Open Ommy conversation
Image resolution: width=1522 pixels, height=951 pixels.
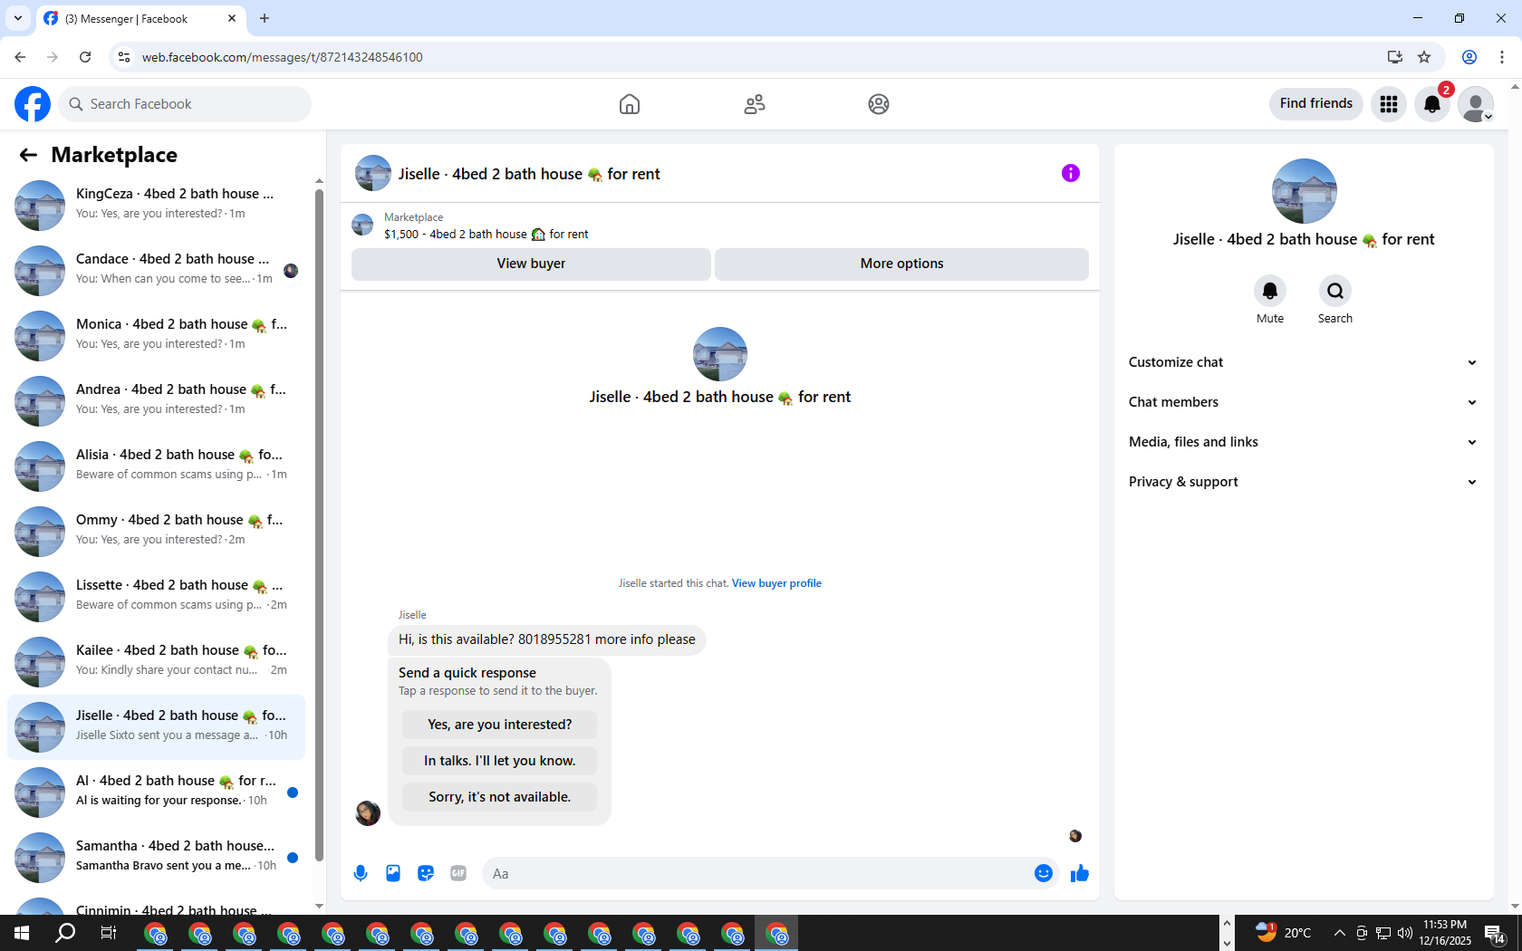(156, 531)
